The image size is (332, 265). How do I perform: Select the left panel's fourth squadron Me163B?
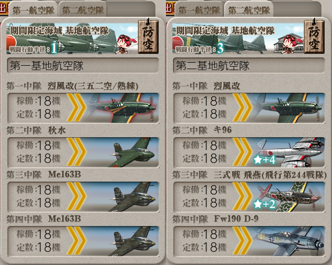pyautogui.click(x=83, y=241)
